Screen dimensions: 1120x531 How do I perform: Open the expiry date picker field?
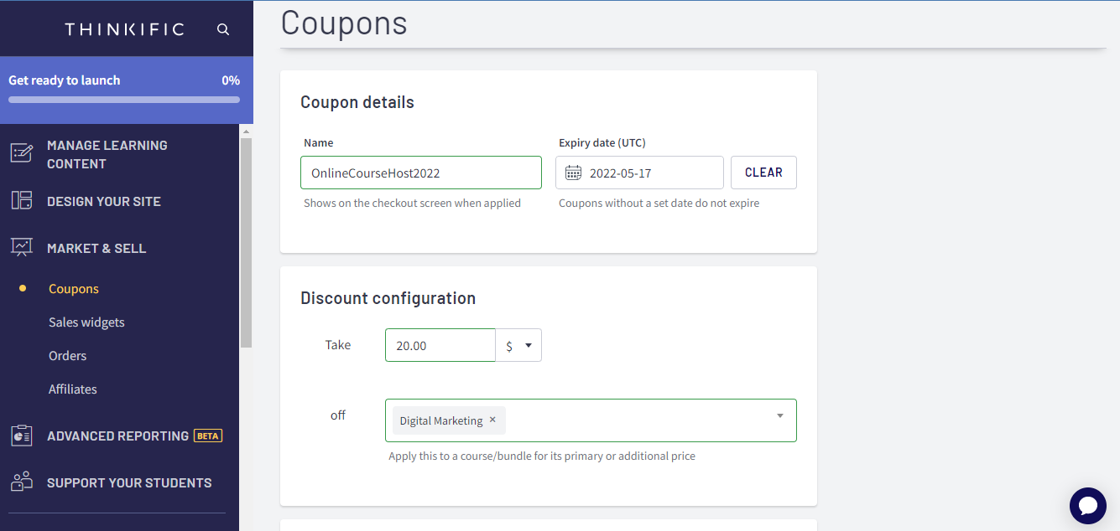click(x=639, y=173)
